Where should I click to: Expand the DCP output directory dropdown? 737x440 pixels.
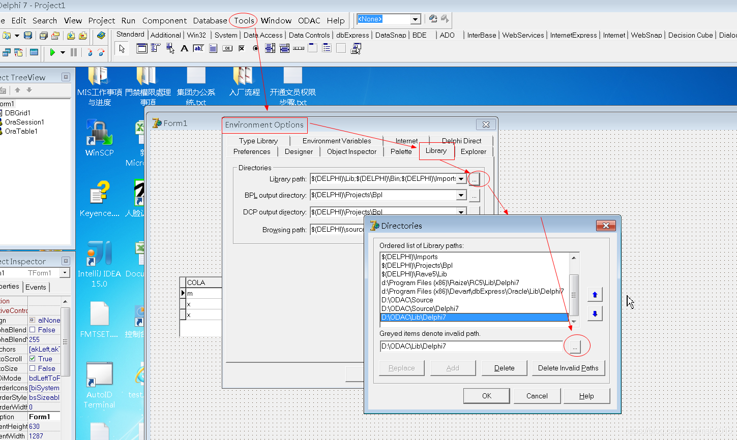coord(461,212)
